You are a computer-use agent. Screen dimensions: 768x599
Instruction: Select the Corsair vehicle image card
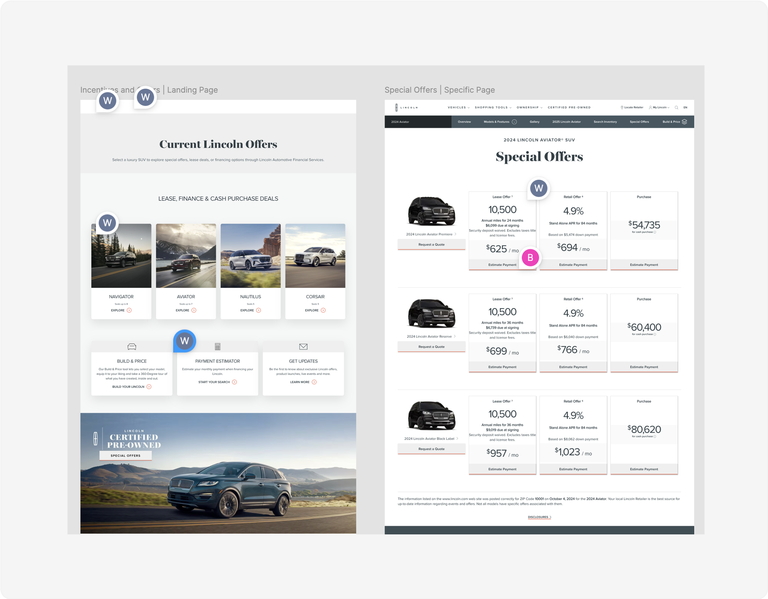pyautogui.click(x=315, y=256)
